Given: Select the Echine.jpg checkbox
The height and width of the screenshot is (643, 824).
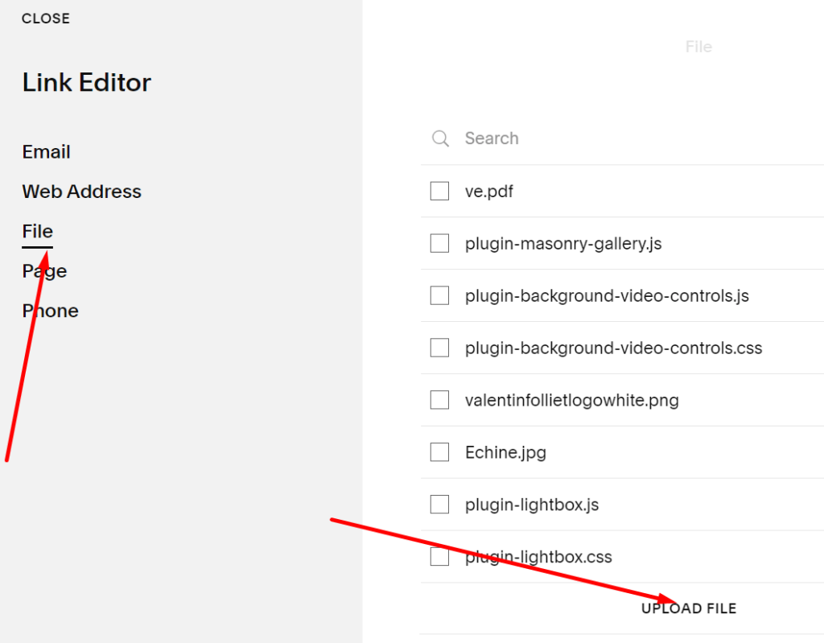Looking at the screenshot, I should (439, 451).
